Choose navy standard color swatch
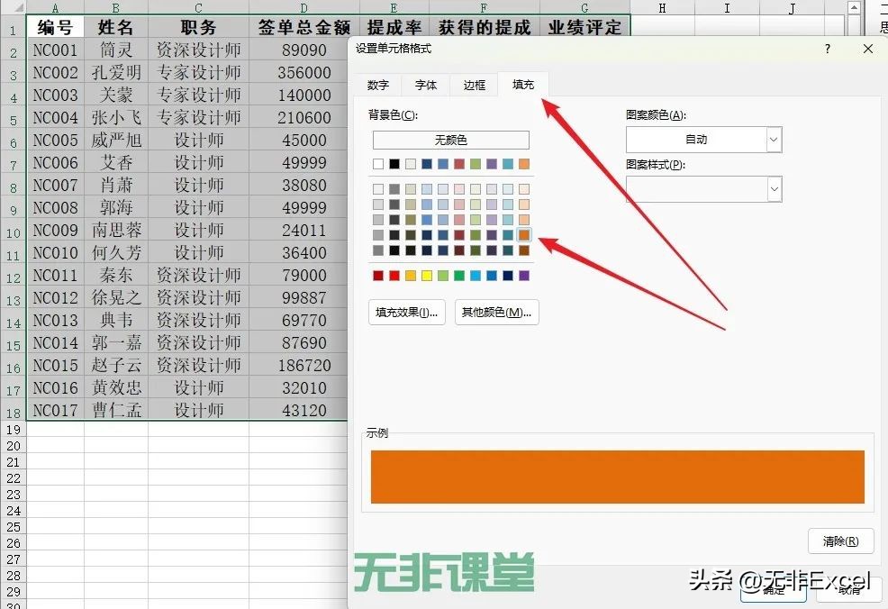Screen dimensions: 888x609 pyautogui.click(x=508, y=276)
